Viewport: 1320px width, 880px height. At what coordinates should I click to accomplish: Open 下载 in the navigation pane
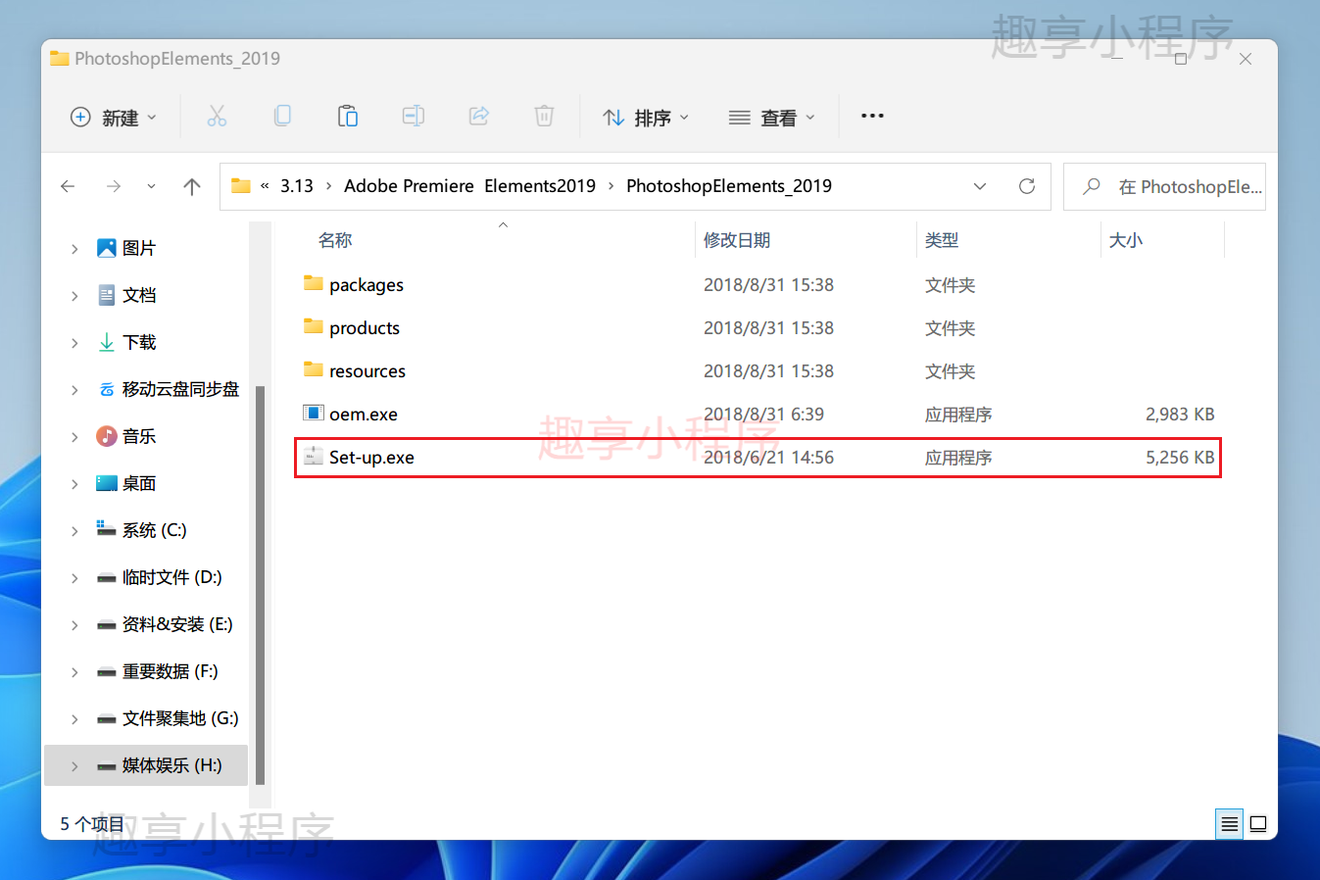click(138, 342)
